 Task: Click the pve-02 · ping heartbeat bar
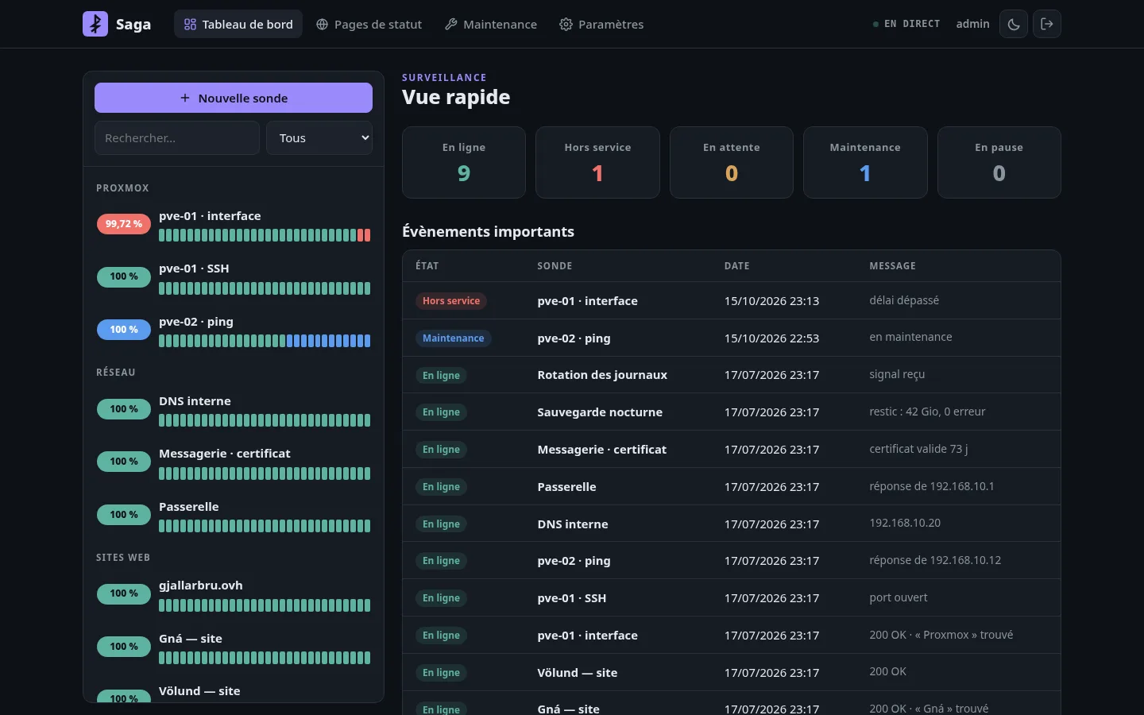pyautogui.click(x=265, y=341)
